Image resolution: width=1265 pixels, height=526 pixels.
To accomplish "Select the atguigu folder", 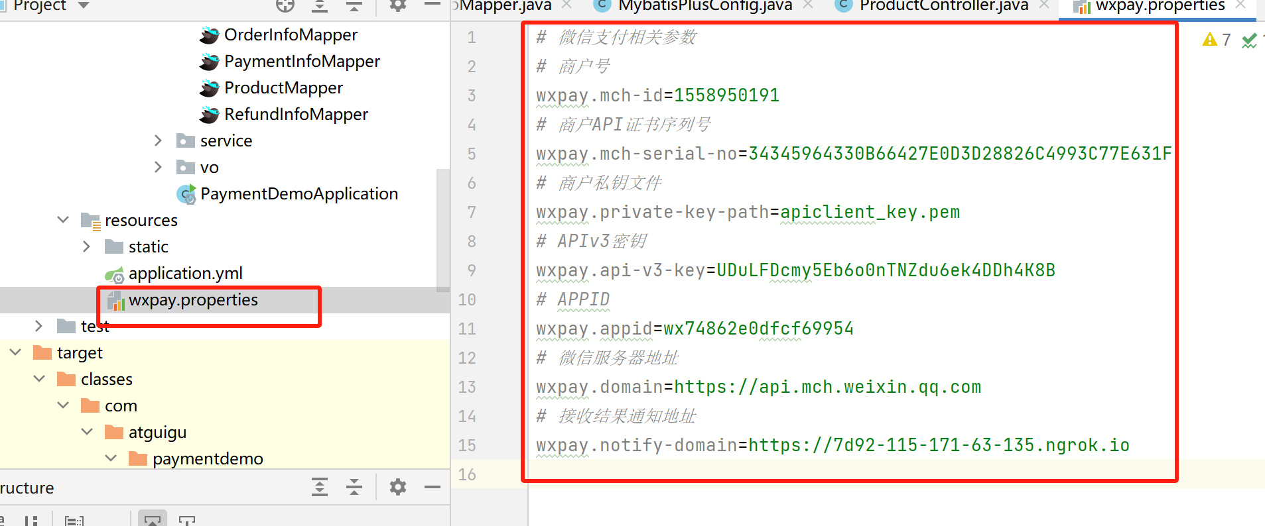I will [157, 432].
